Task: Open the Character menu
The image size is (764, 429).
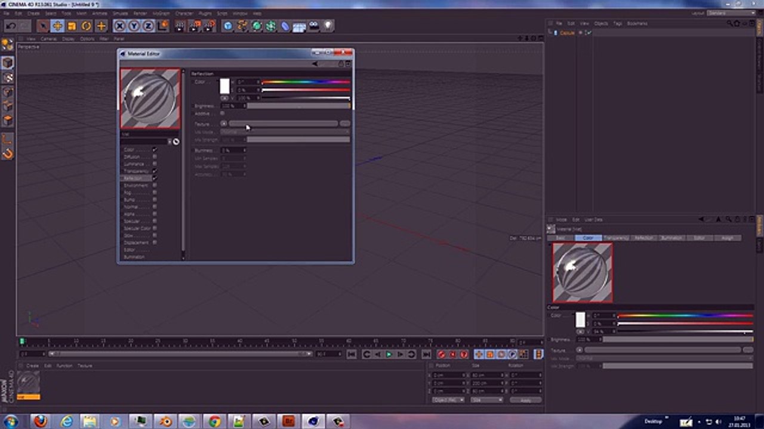Action: (184, 13)
